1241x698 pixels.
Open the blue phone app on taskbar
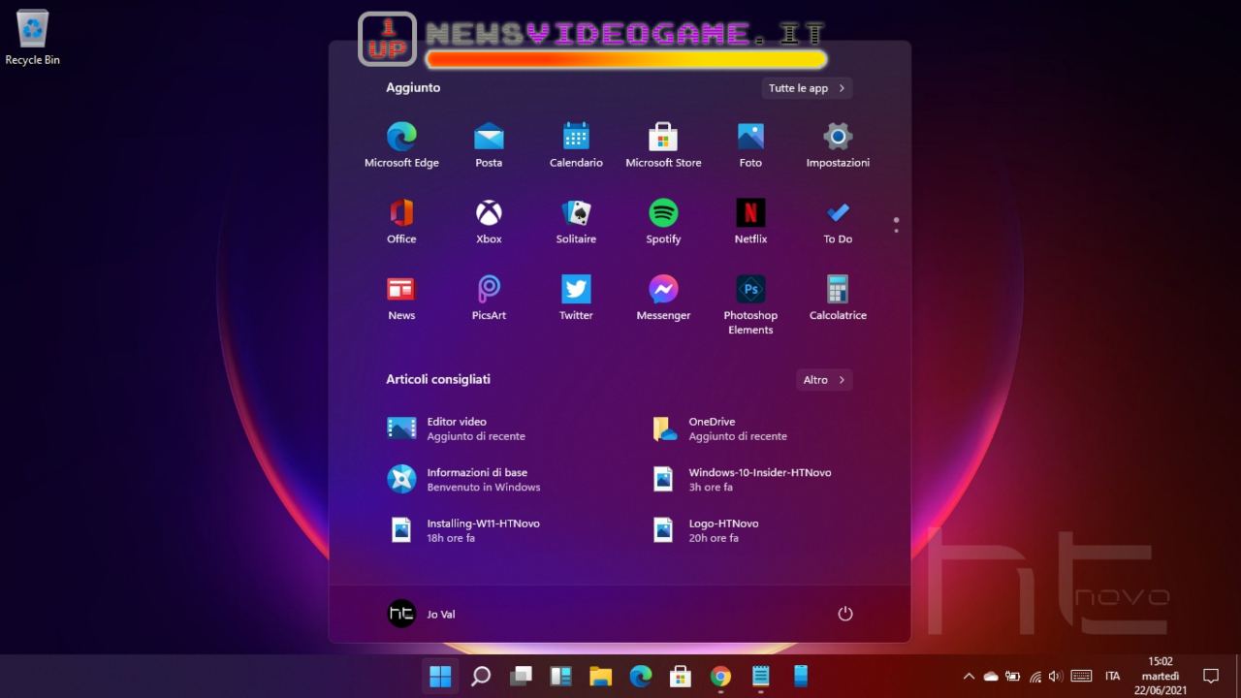click(801, 676)
